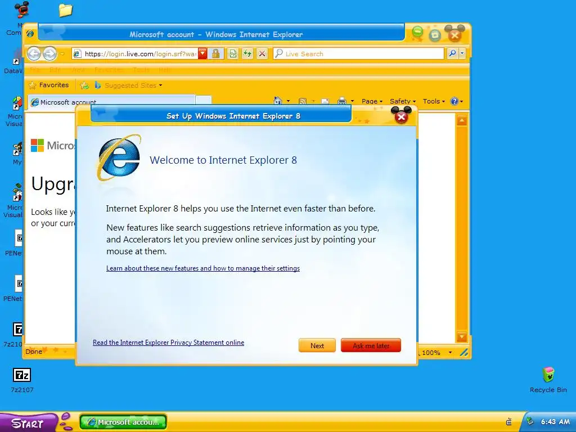Viewport: 576px width, 432px height.
Task: Open the Tools command menu
Action: (x=434, y=101)
